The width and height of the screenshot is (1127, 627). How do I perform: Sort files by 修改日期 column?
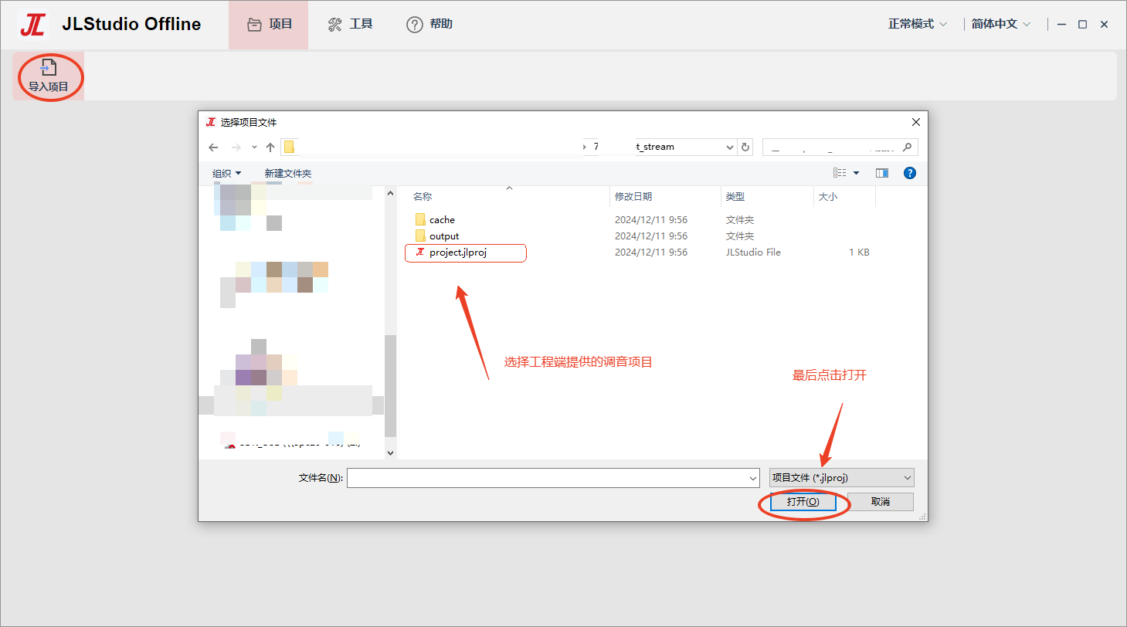(633, 197)
